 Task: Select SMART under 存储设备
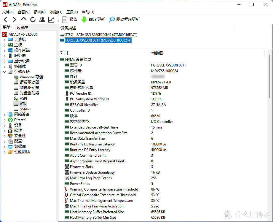25,109
